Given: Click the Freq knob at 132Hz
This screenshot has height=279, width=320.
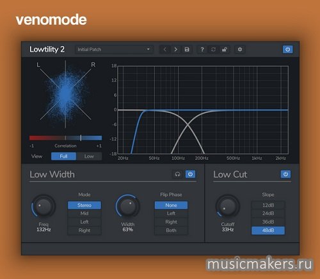Looking at the screenshot, I should click(x=44, y=206).
